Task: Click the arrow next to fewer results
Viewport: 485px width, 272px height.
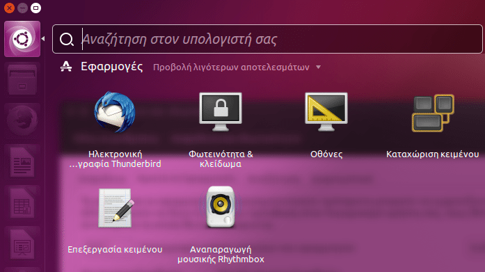Action: point(318,67)
